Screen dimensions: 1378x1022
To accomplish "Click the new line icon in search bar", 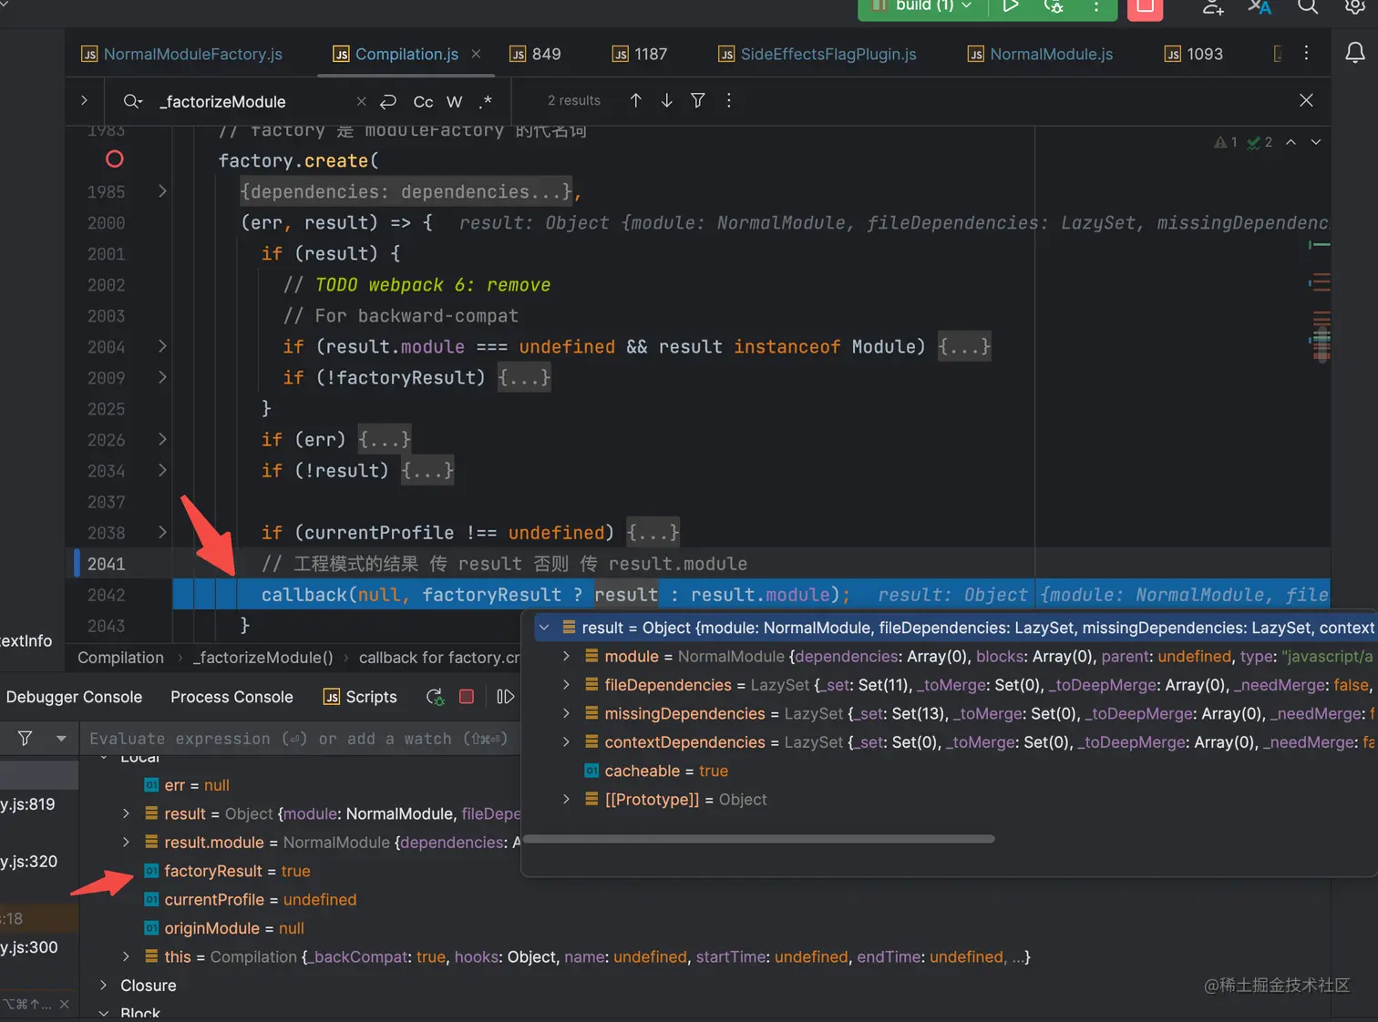I will pyautogui.click(x=388, y=101).
